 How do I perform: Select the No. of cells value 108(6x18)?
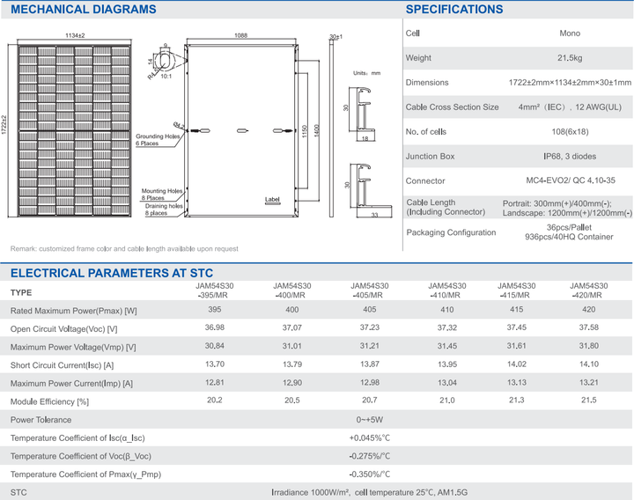[x=570, y=132]
